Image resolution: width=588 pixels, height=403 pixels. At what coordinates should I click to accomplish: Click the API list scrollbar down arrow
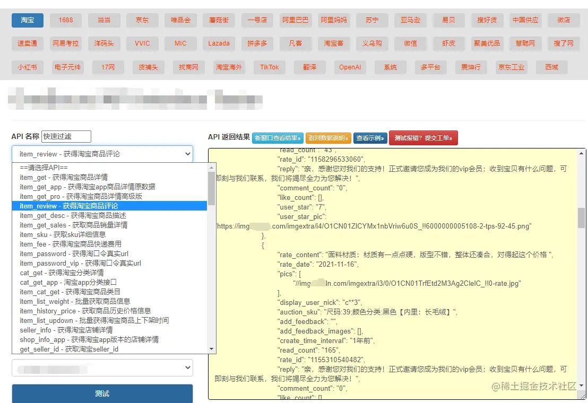[212, 349]
